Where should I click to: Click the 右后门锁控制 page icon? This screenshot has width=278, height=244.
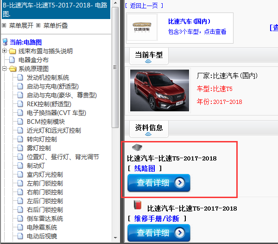coord(20,210)
